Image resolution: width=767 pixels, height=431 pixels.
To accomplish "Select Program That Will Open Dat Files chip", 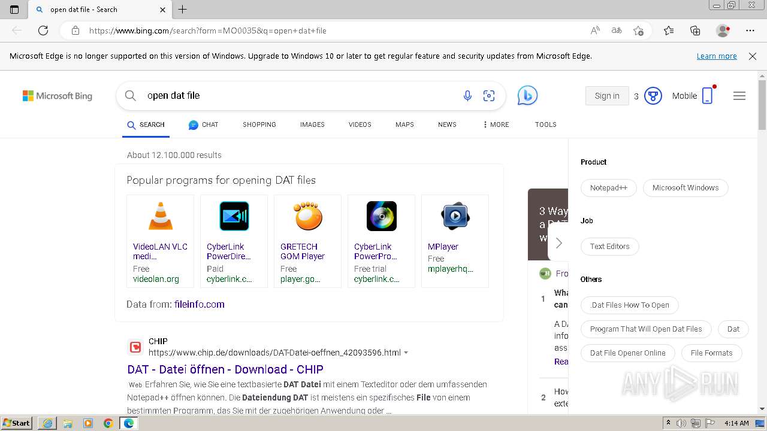I will [x=646, y=329].
